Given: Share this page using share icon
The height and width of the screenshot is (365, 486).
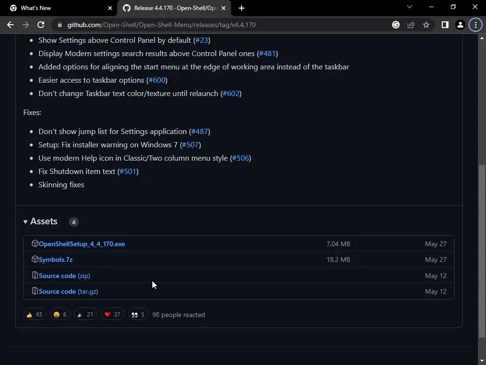Looking at the screenshot, I should coord(411,25).
